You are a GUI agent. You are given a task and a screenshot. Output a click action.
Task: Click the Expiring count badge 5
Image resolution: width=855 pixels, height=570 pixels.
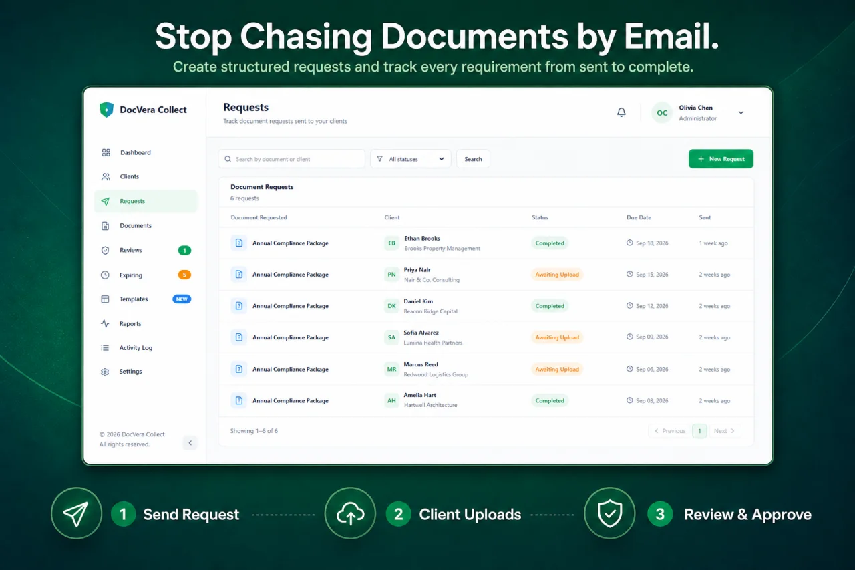pos(184,275)
